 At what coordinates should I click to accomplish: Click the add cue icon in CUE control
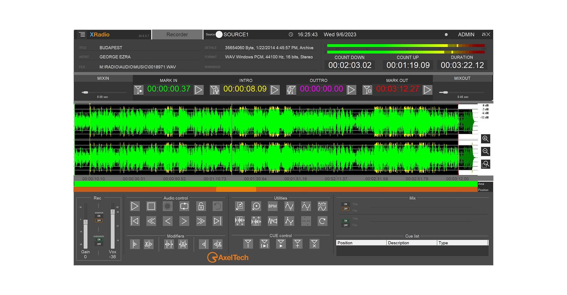[297, 244]
